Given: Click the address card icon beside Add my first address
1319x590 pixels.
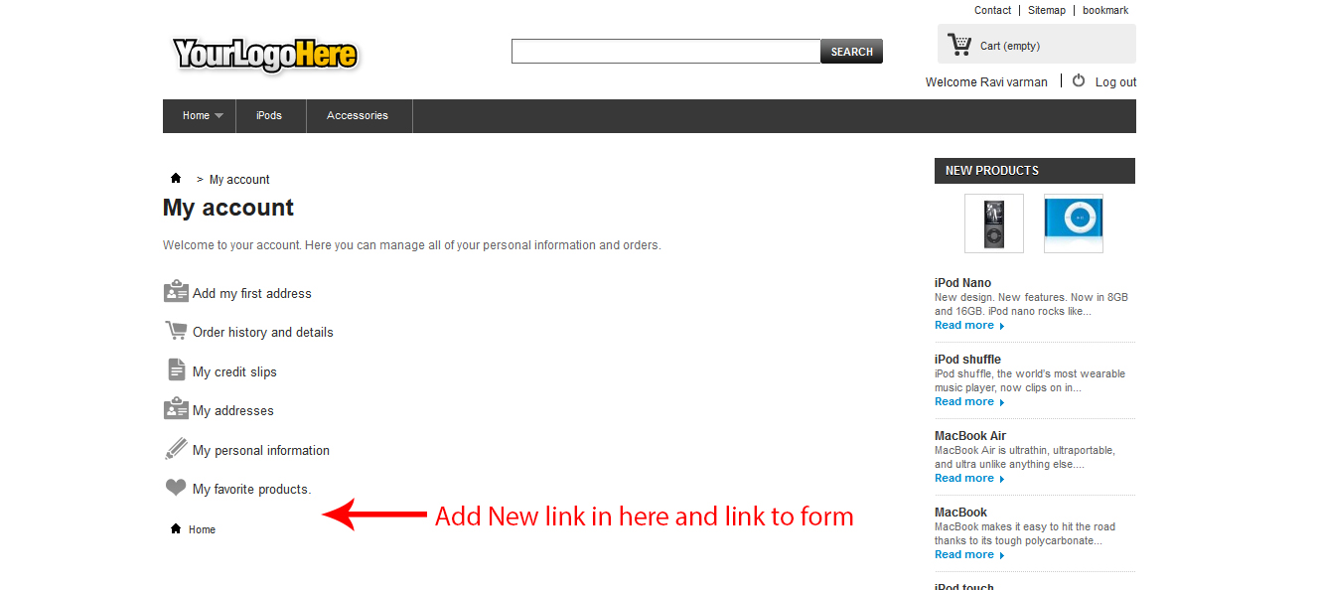Looking at the screenshot, I should pos(176,292).
